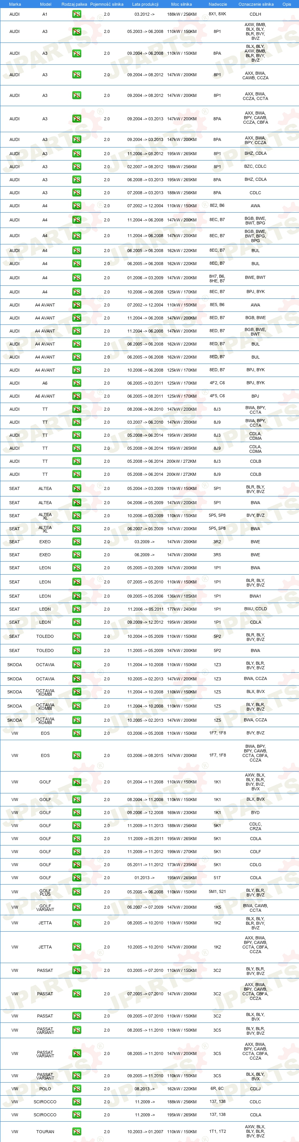Click the fuel icon in the SEAT EXEO 3R5 row
The width and height of the screenshot is (299, 1142).
tap(76, 555)
